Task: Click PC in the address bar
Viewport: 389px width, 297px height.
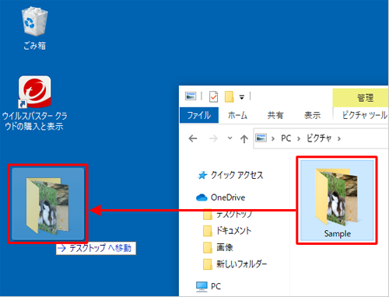Action: [286, 138]
